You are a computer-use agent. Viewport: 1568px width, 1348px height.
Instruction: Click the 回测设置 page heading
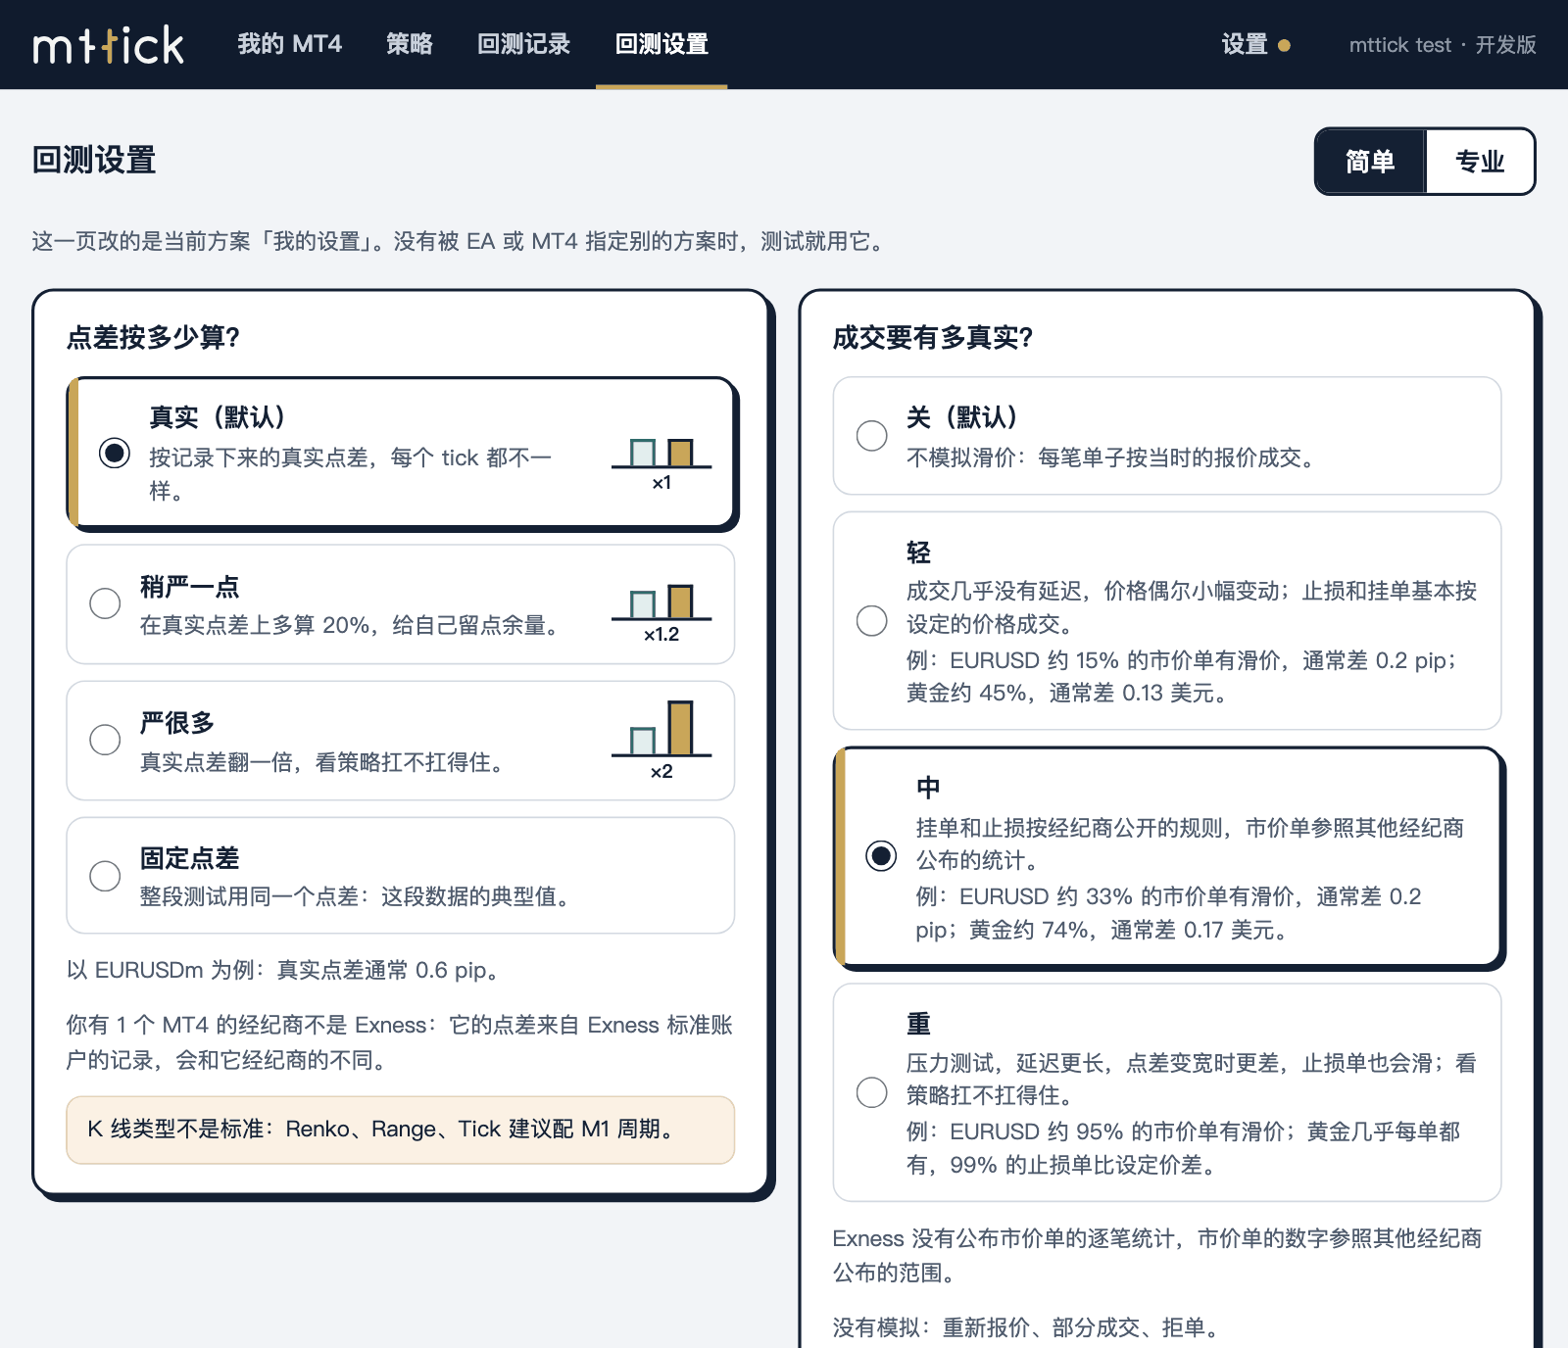pos(94,160)
